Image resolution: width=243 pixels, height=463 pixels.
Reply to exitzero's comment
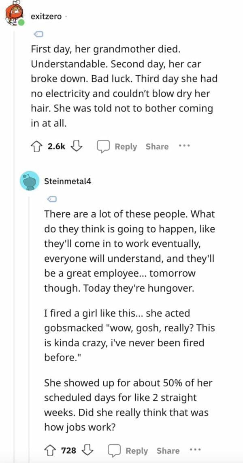(125, 147)
